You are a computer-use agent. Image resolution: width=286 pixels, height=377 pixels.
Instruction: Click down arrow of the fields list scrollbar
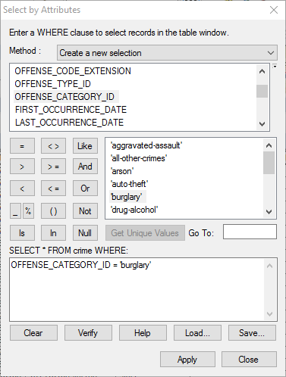(x=262, y=124)
